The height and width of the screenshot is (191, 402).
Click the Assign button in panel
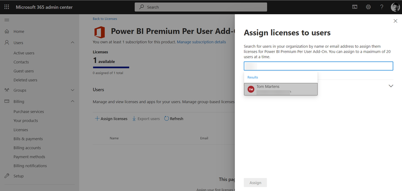(x=255, y=182)
